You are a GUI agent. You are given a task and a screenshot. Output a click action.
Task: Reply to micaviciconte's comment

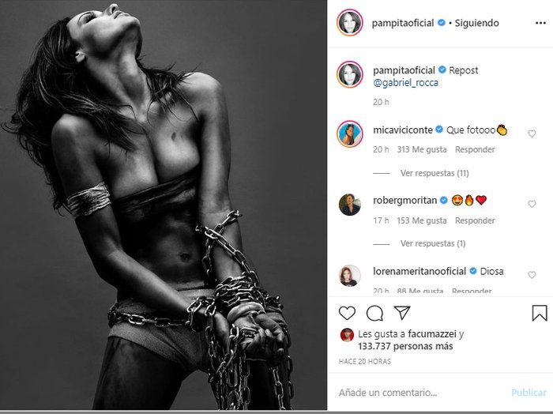[475, 149]
